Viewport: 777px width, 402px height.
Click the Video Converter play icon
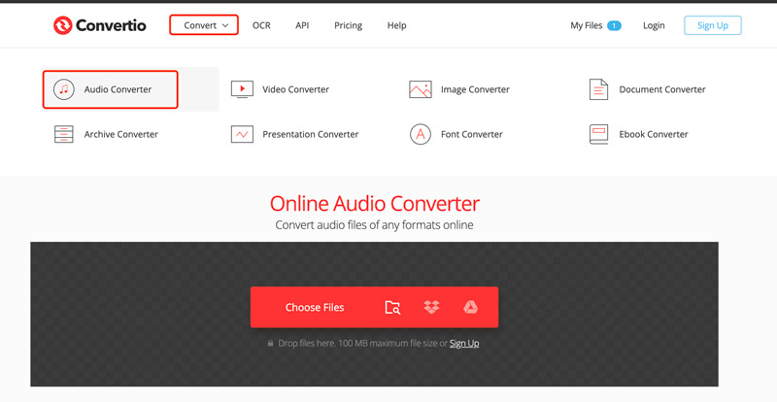click(x=242, y=89)
